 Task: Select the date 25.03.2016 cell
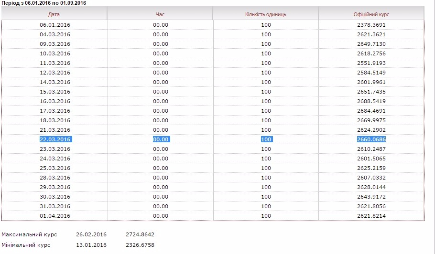pos(55,168)
